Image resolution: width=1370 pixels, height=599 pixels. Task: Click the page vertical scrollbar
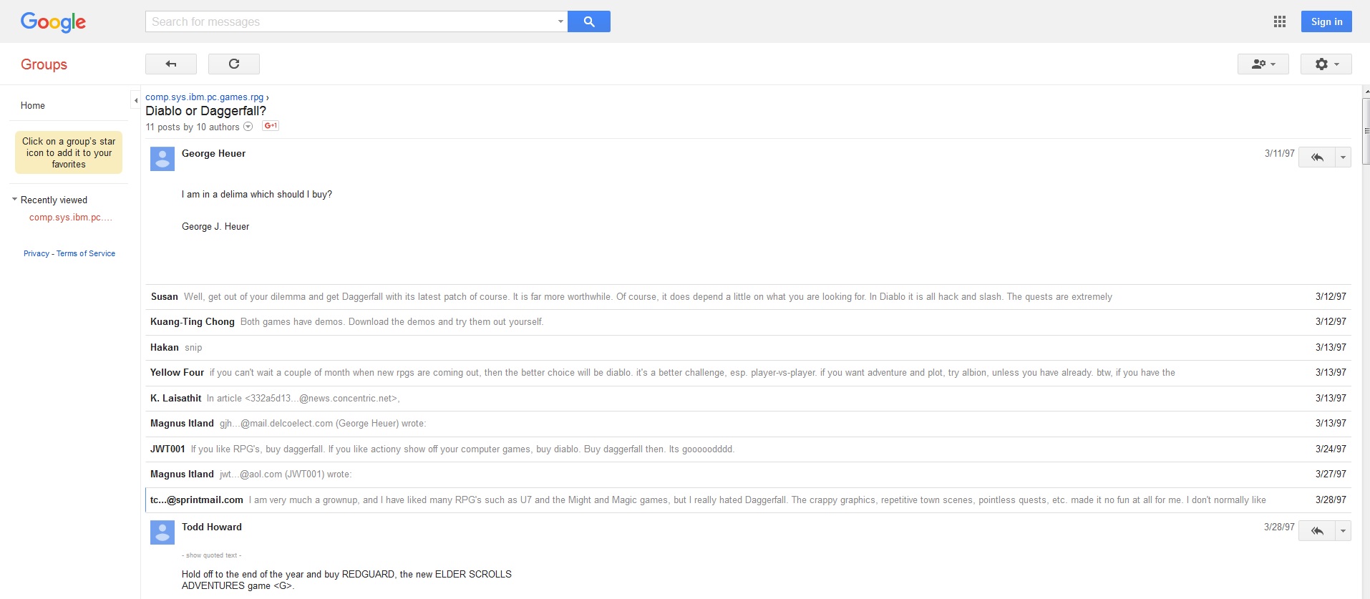[1366, 132]
